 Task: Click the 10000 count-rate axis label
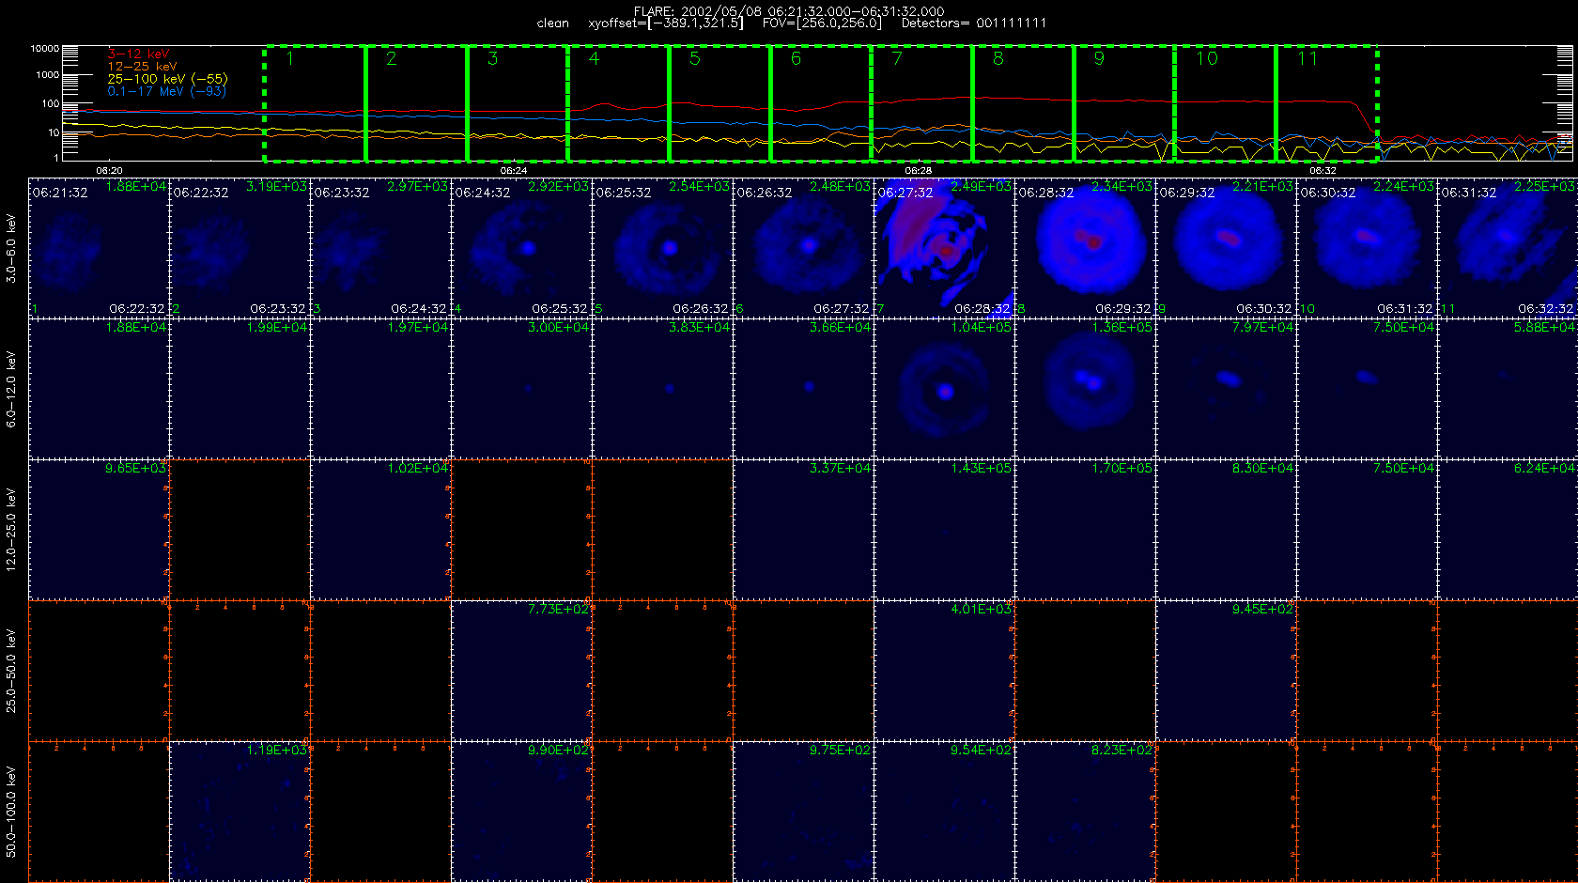44,48
